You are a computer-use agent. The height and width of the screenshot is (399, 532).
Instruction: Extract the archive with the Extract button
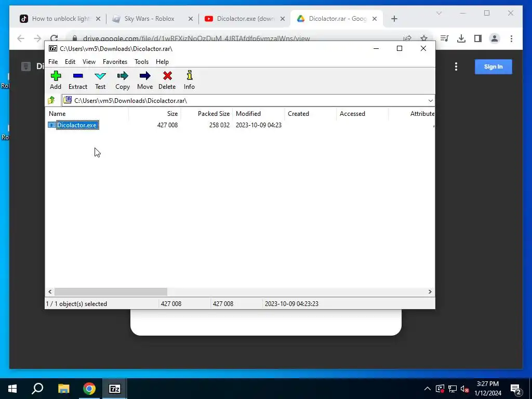(78, 81)
